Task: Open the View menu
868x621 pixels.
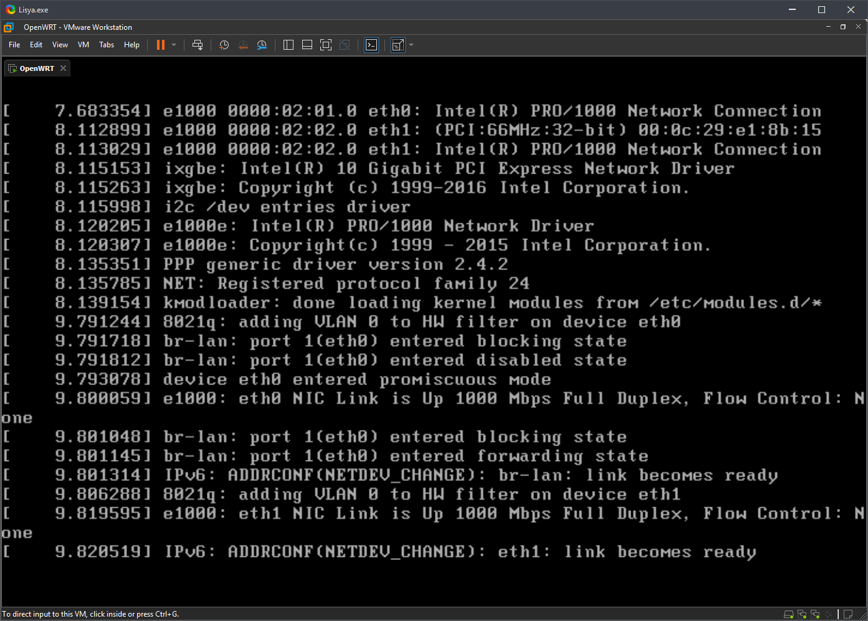Action: 60,45
